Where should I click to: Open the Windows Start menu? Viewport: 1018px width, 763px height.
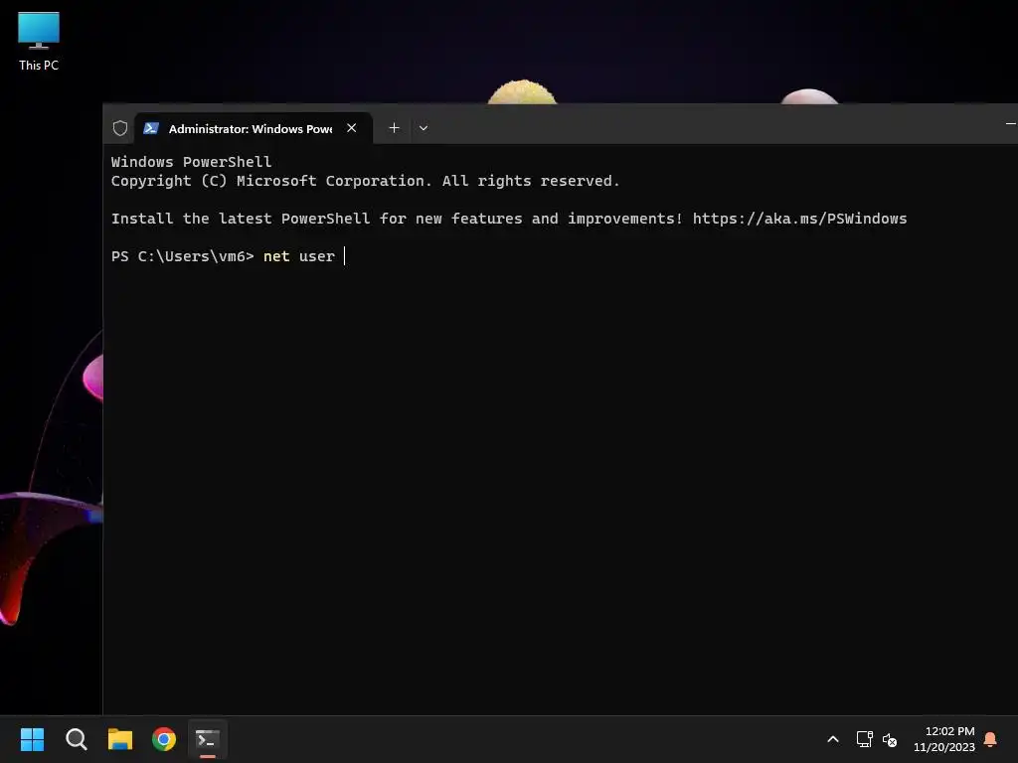(x=32, y=739)
